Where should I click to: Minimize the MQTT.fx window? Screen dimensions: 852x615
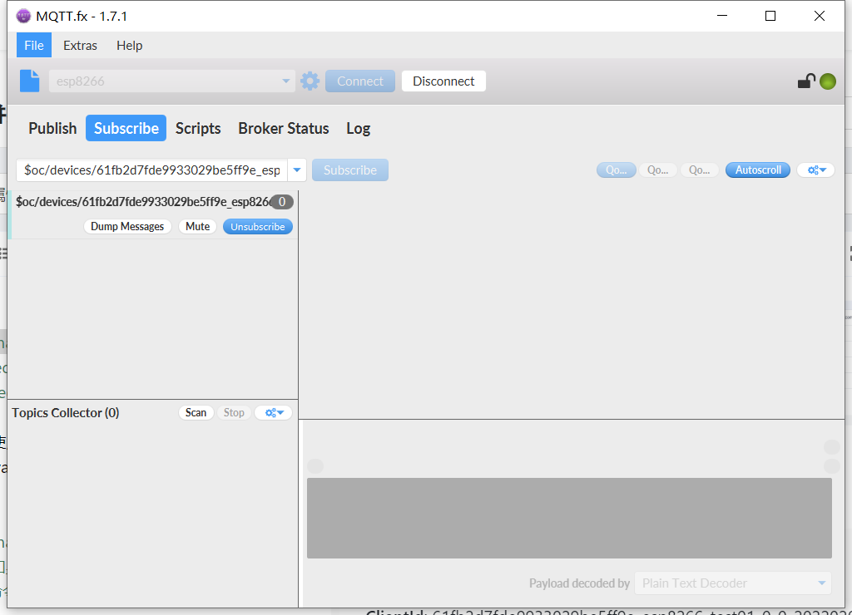[x=721, y=16]
